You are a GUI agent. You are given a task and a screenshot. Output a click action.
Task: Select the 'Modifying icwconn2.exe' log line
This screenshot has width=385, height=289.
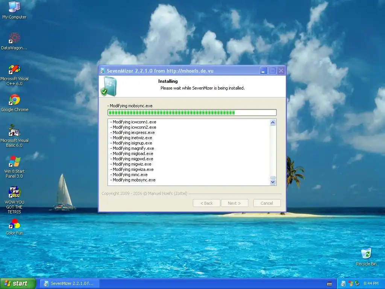133,127
